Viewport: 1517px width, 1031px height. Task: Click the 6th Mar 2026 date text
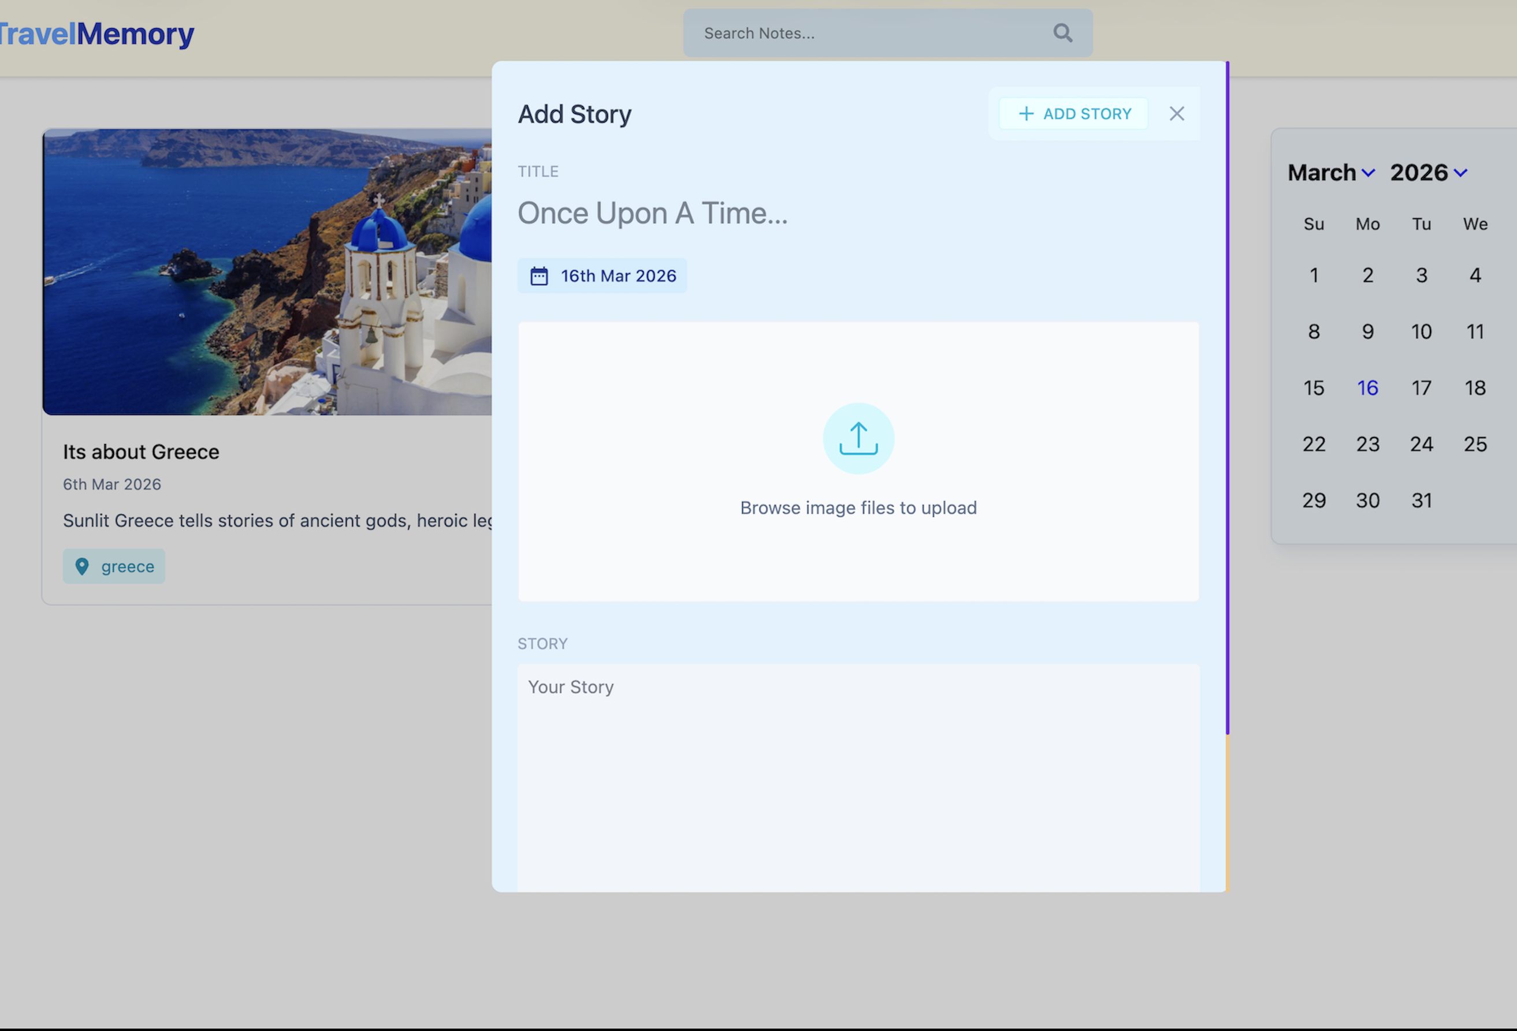tap(111, 484)
